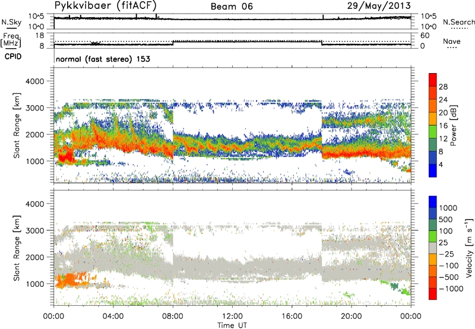Click '4000' tick on the Power panel axis
Screen dimensions: 475x329
[x=35, y=81]
